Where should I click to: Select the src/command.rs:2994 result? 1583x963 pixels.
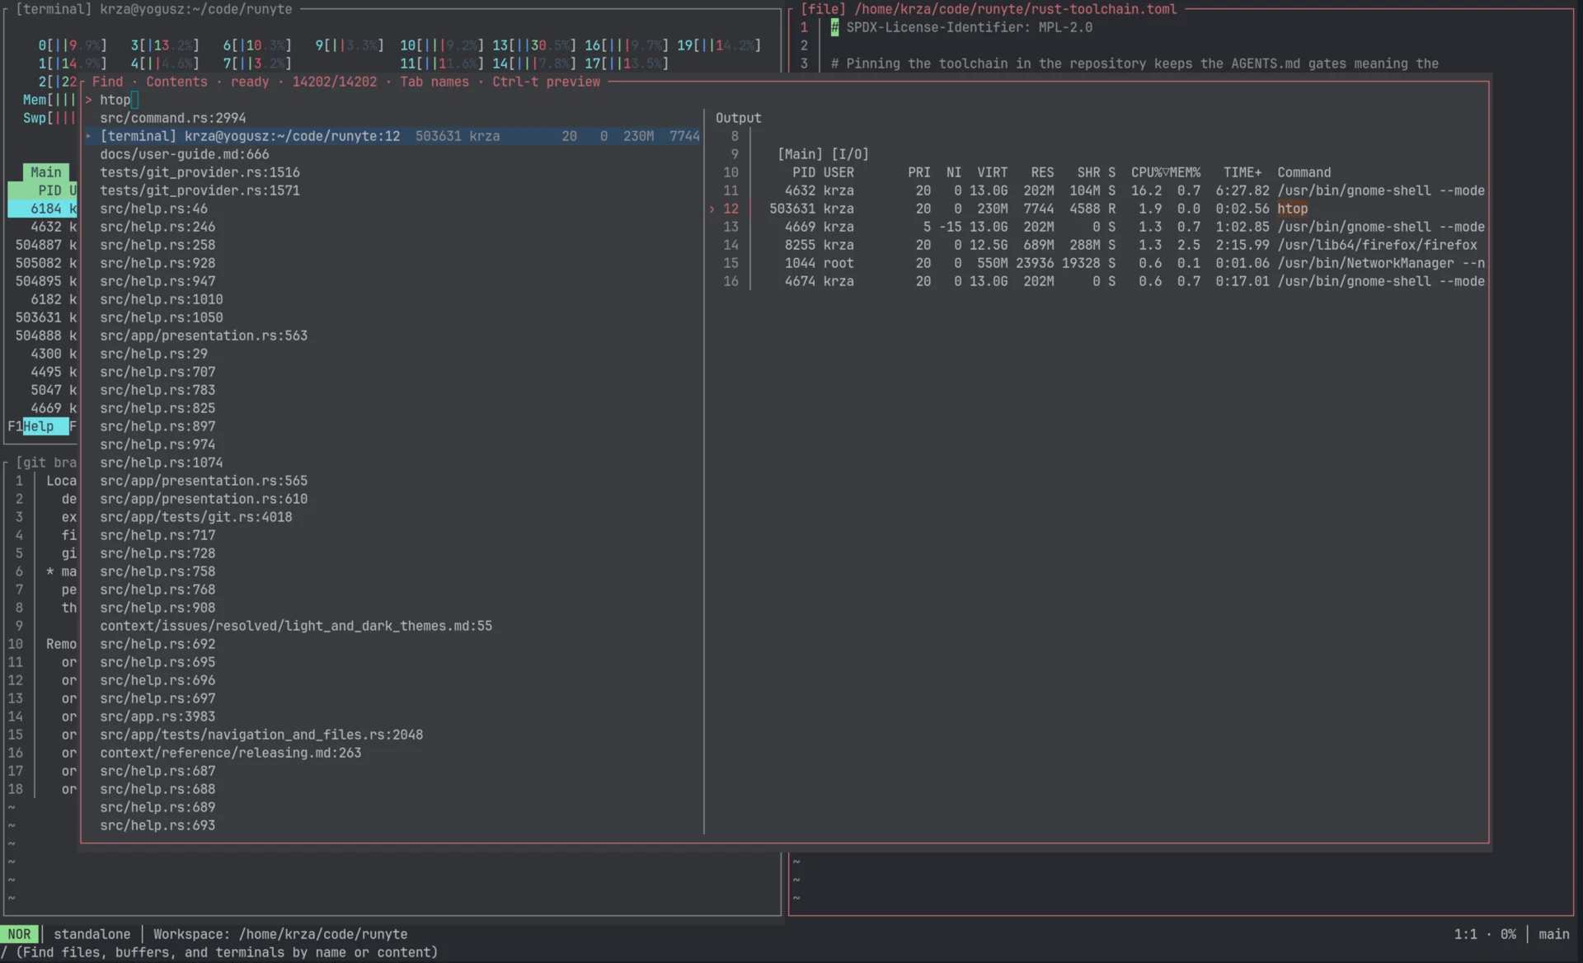173,118
